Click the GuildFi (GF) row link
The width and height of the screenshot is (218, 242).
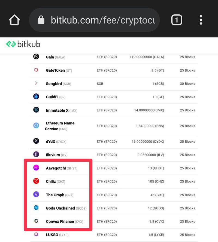(109, 97)
